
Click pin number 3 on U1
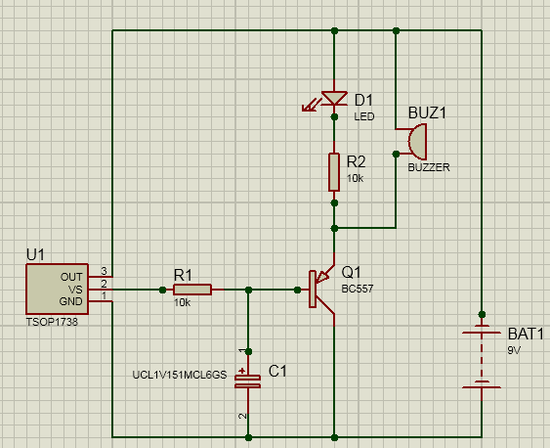[x=104, y=271]
